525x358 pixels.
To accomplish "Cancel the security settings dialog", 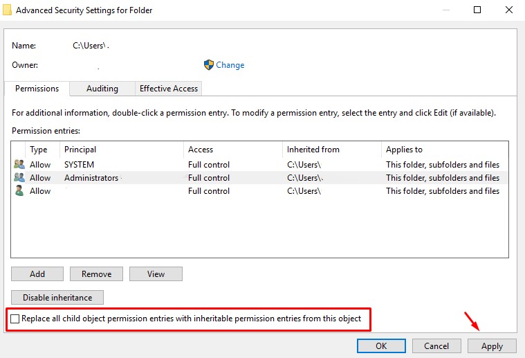I will pos(436,346).
